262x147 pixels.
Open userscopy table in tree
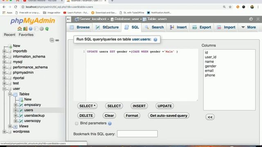click(32, 121)
